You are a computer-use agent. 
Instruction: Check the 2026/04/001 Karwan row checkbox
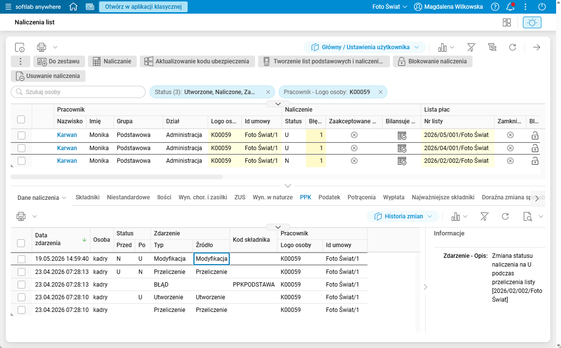[x=22, y=148]
